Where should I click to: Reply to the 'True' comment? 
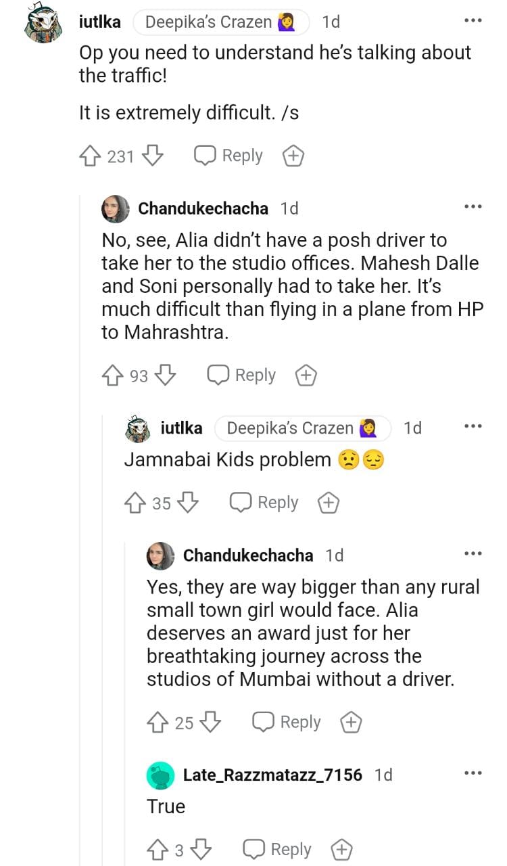pos(277,849)
